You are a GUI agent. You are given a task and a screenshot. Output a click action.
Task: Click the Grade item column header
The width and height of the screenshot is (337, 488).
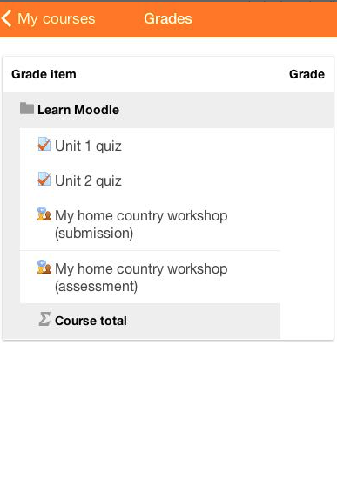[x=44, y=74]
